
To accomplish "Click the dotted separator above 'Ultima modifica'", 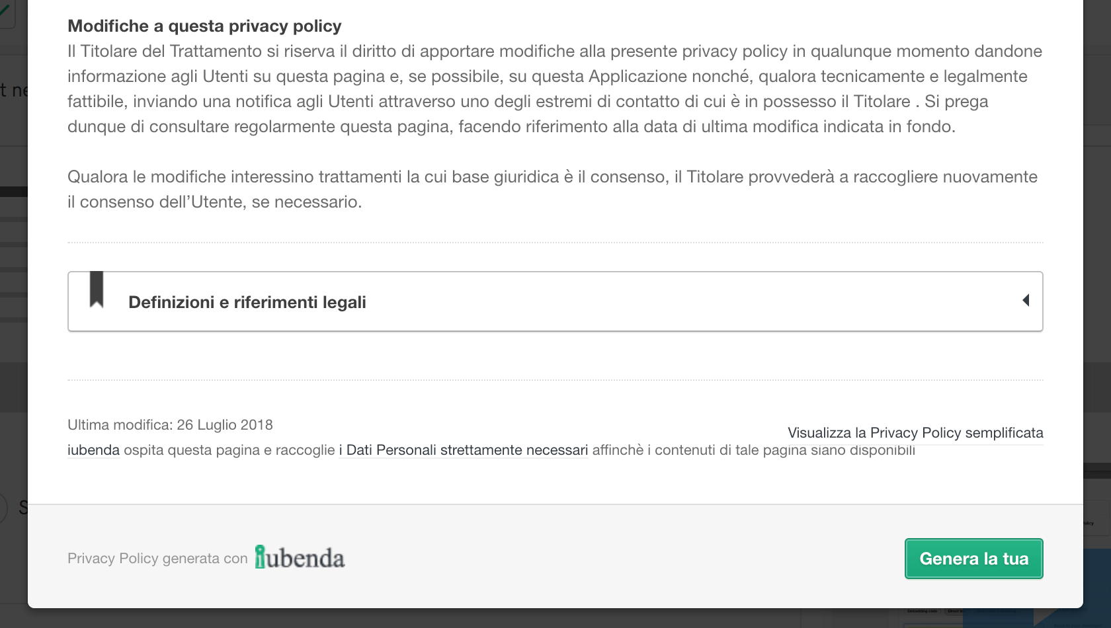I will pyautogui.click(x=555, y=380).
